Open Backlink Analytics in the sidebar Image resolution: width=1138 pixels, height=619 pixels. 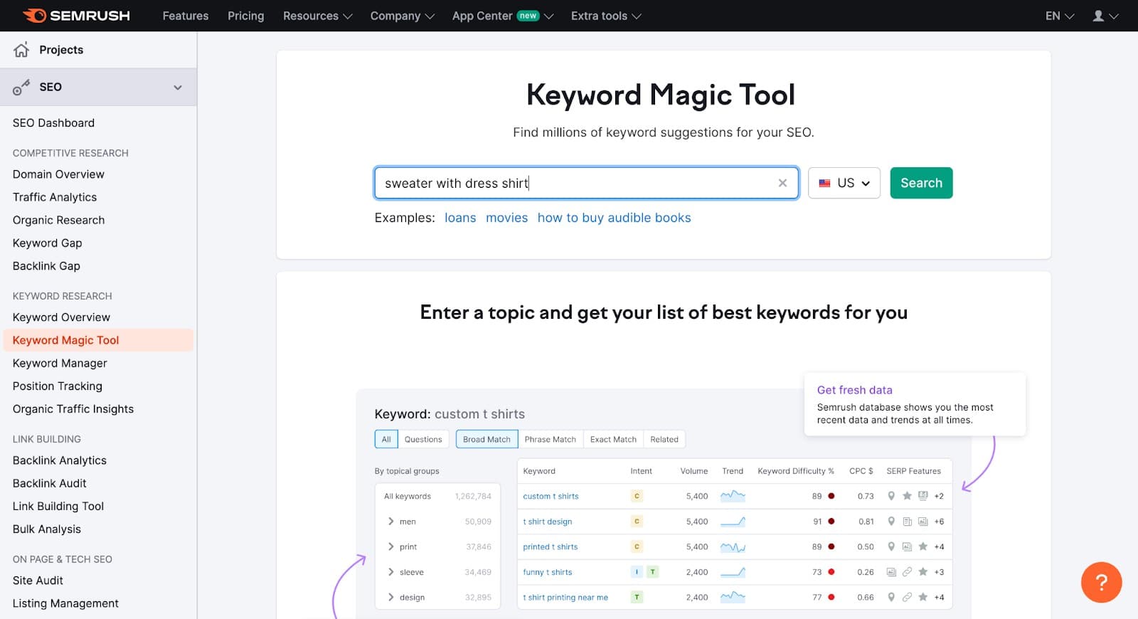[60, 460]
